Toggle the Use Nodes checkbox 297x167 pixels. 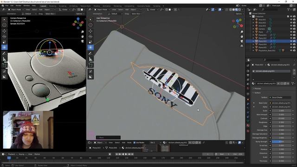pyautogui.click(x=135, y=142)
